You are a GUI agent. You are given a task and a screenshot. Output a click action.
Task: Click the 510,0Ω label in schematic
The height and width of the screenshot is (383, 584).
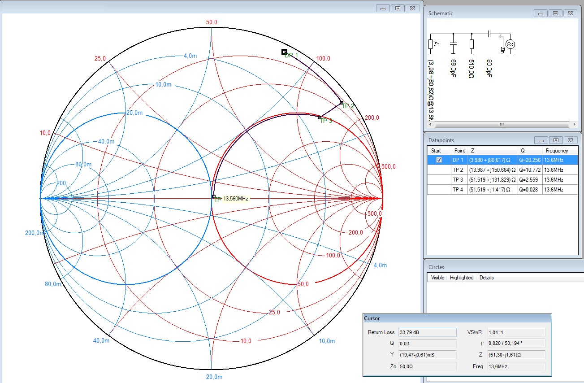coord(471,69)
